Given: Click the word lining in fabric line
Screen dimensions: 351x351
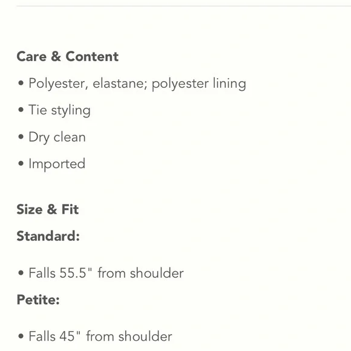Looking at the screenshot, I should [229, 84].
